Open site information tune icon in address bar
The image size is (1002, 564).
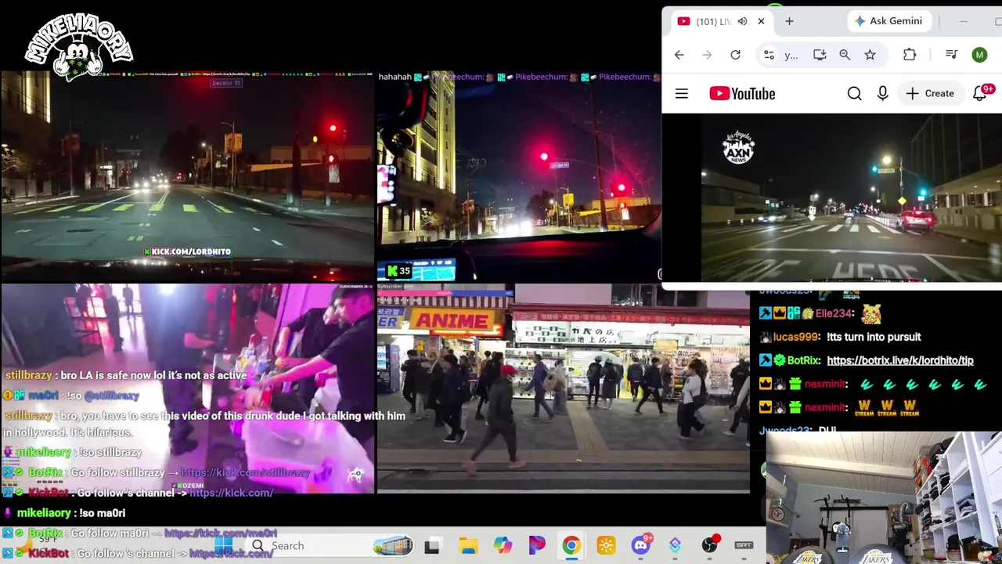click(769, 55)
